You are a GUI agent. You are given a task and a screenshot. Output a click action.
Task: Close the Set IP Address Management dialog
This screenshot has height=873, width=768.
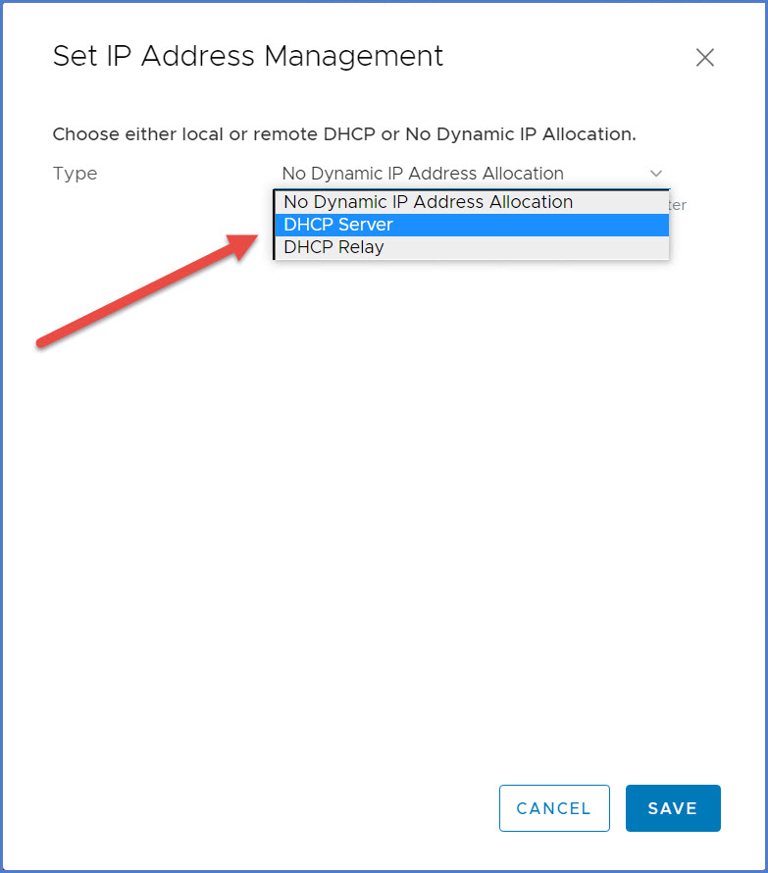tap(704, 58)
